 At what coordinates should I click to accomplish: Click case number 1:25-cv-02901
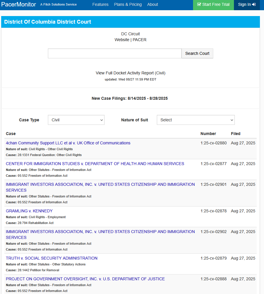pyautogui.click(x=213, y=184)
